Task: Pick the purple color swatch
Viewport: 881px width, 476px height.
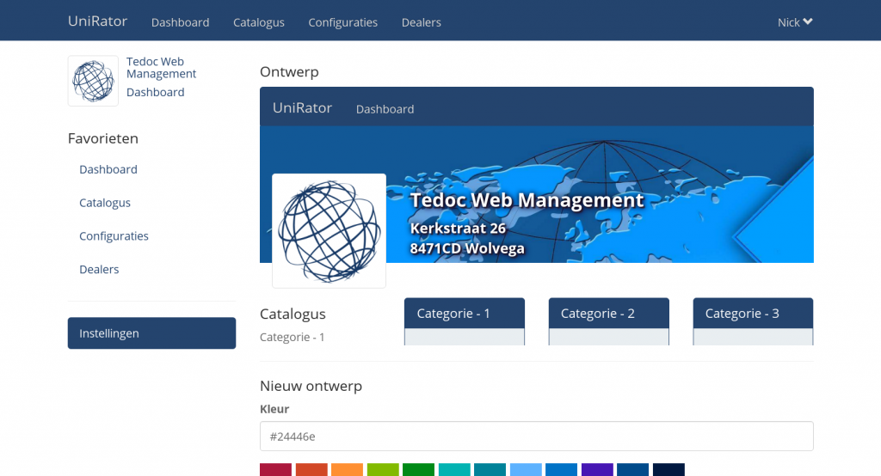Action: 597,469
